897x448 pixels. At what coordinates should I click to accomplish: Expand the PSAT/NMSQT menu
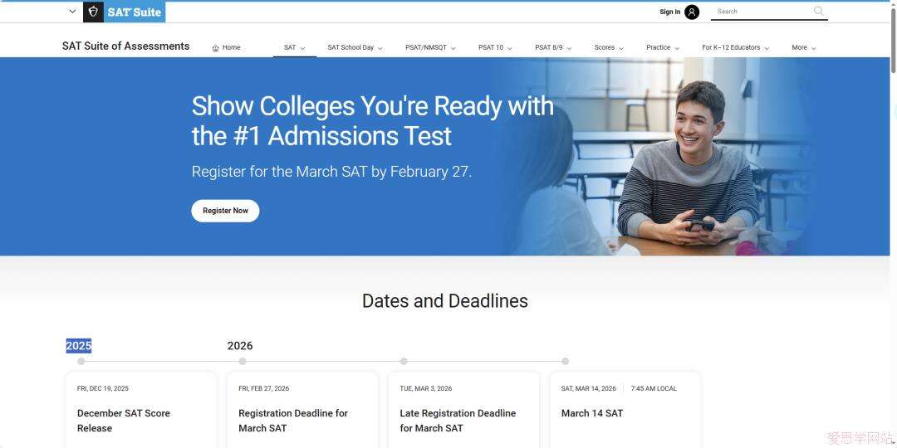coord(430,48)
